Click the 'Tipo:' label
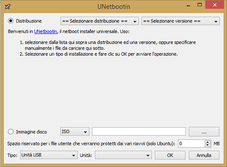 [12, 155]
